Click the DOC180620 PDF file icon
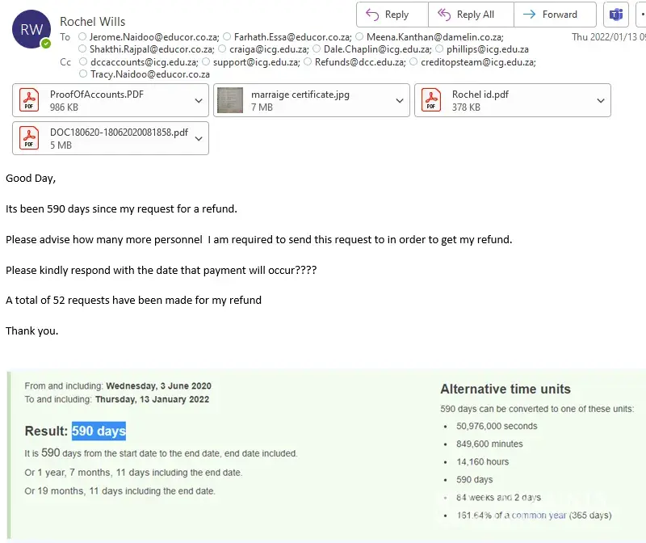Viewport: 646px width, 543px height. 29,138
